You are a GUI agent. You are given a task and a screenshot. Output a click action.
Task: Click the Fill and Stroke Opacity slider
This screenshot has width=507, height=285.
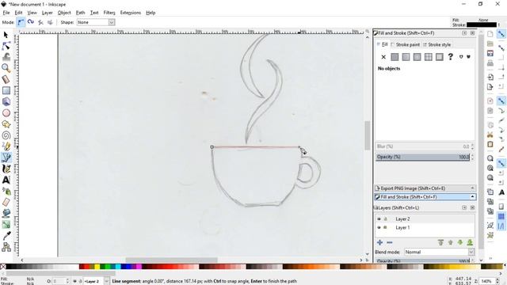click(422, 157)
